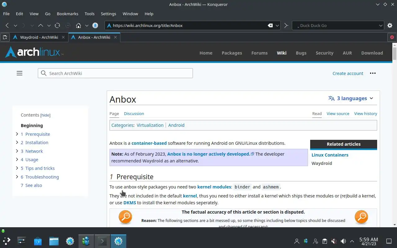Switch to the Konsole terminal taskbar entry
Screen dimensions: 397x248
(102, 241)
